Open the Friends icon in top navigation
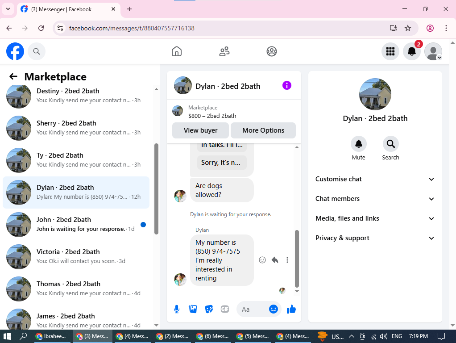 (x=224, y=51)
